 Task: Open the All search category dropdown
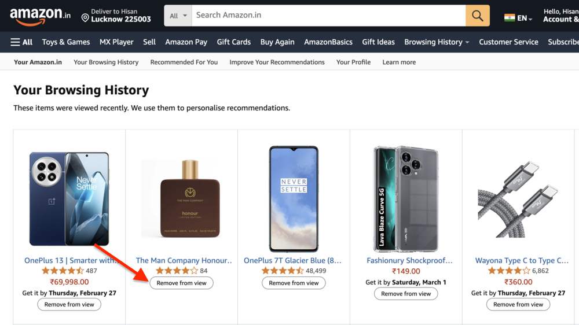click(x=178, y=16)
